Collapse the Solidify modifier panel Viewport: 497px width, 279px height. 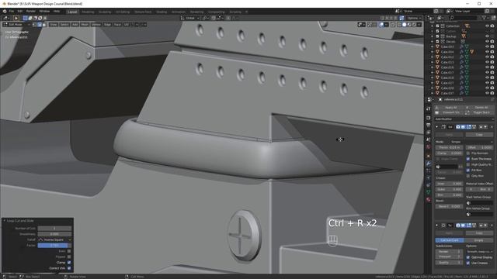pos(437,127)
